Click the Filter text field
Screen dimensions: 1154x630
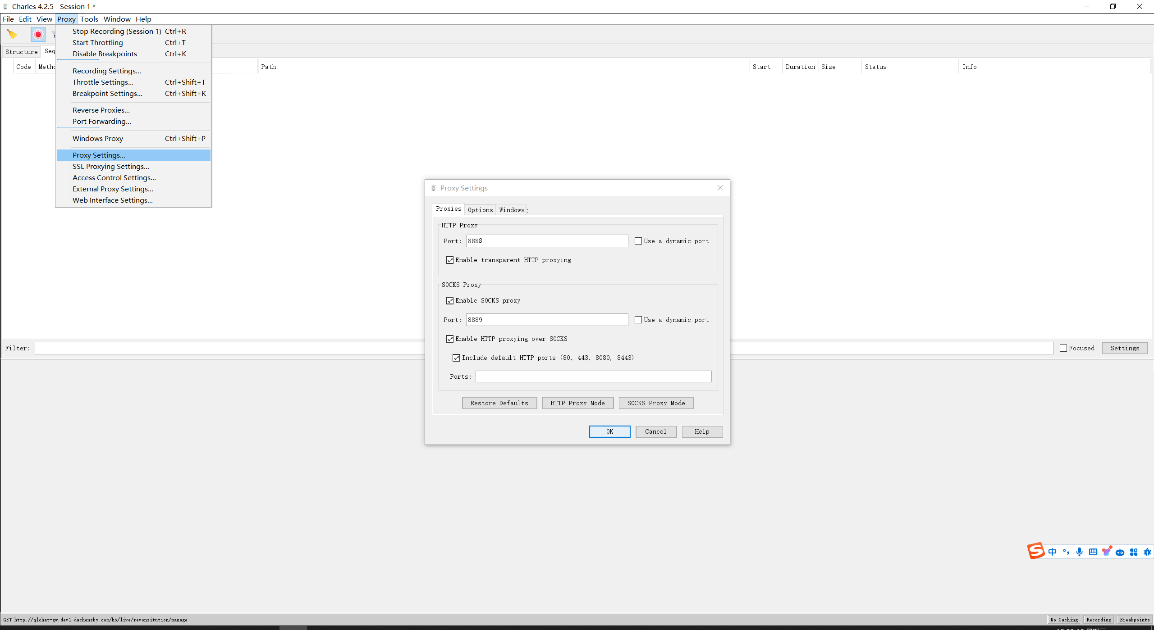pyautogui.click(x=544, y=348)
